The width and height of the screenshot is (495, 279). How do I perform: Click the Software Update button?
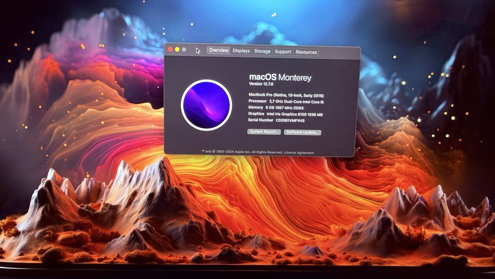(x=302, y=132)
